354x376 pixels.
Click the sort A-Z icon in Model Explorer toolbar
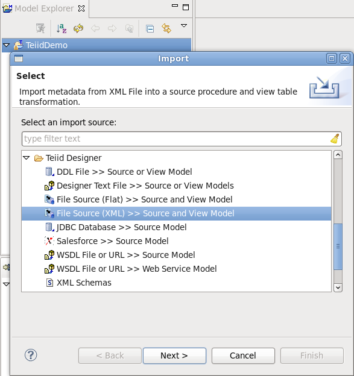[62, 28]
